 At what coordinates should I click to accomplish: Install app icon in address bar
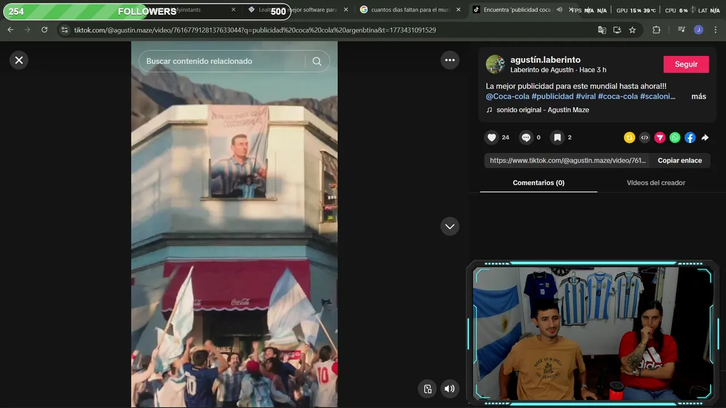pos(617,30)
